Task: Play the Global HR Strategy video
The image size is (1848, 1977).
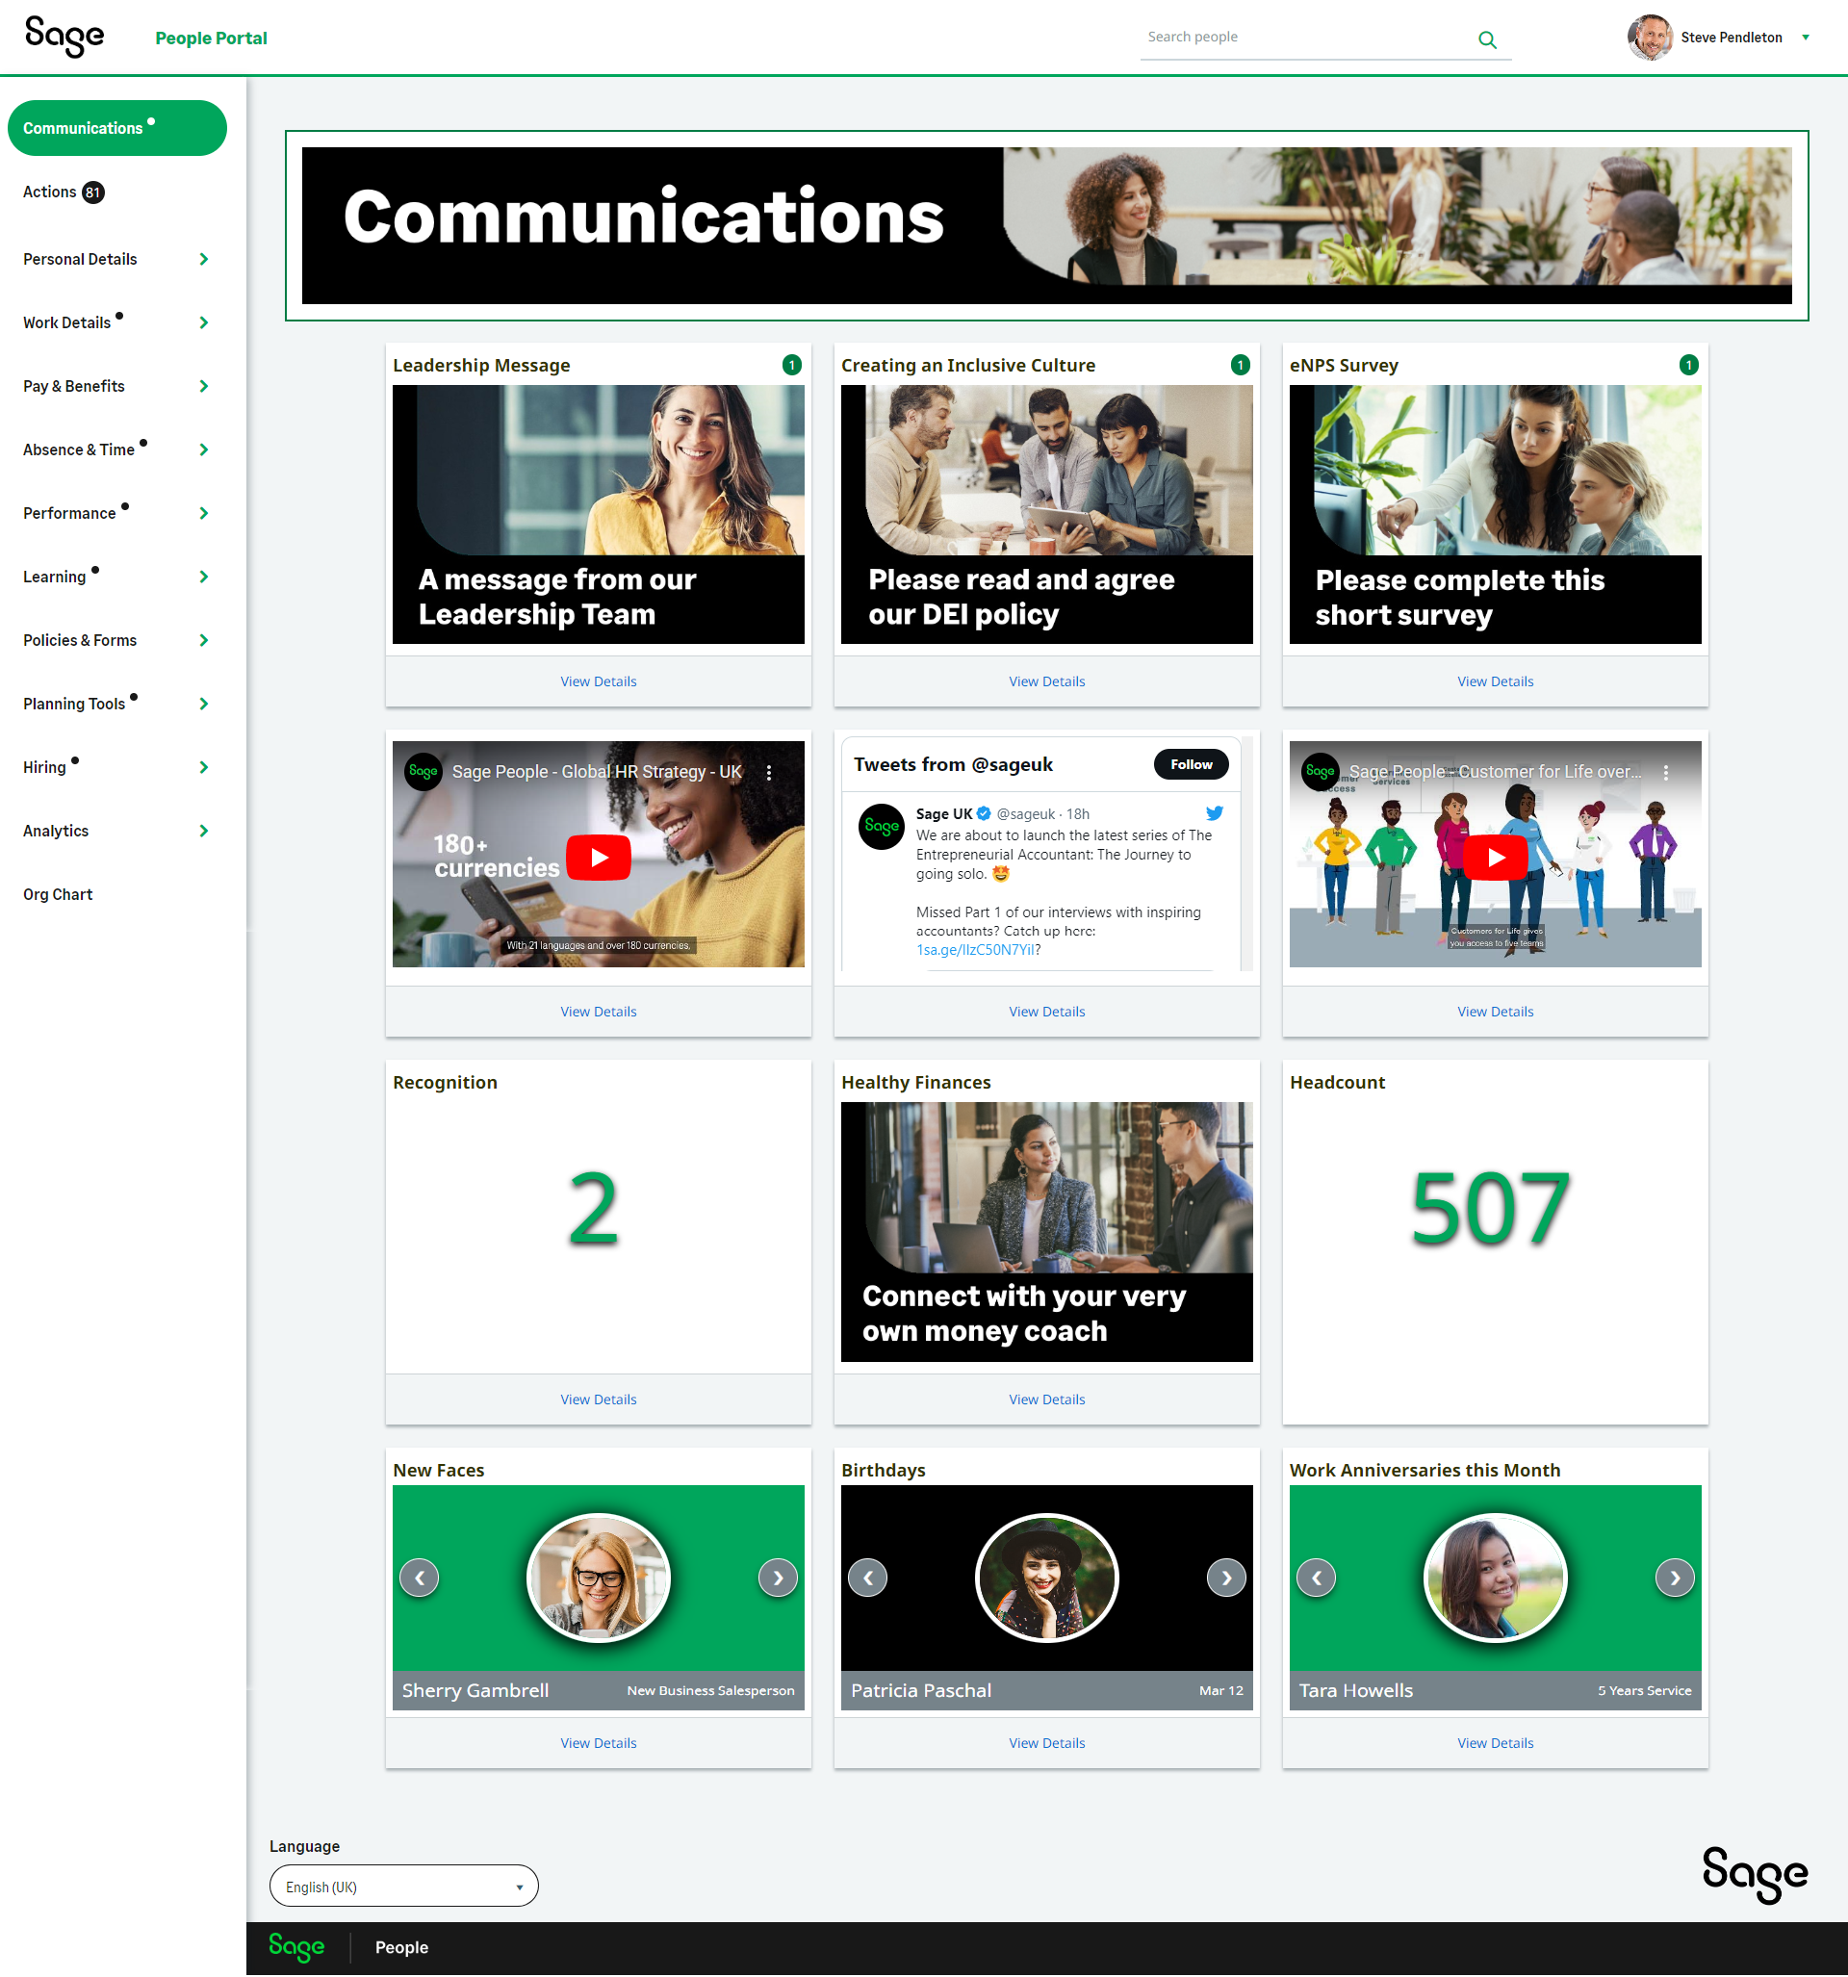Action: (x=598, y=858)
